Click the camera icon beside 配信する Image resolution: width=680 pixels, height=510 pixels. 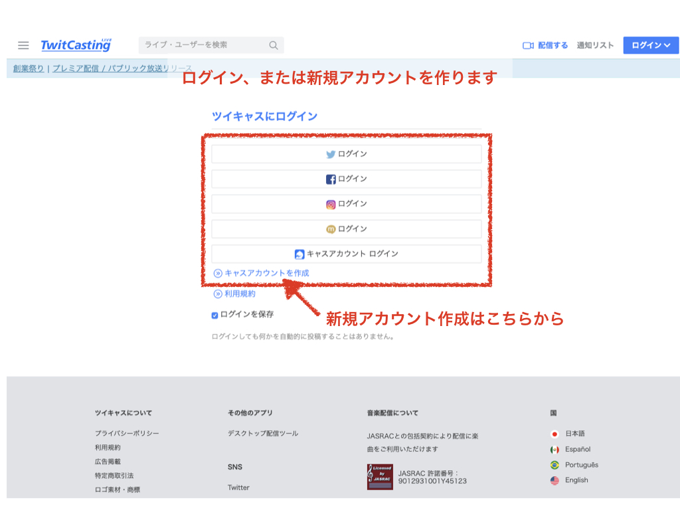[x=529, y=45]
